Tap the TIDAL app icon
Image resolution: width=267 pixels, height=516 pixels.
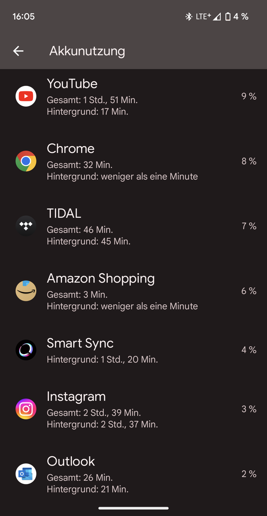pos(26,226)
